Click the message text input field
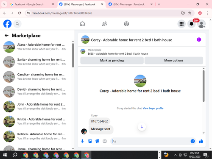 (151, 141)
